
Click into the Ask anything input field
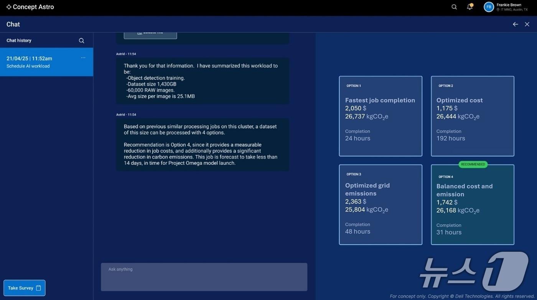coord(204,277)
